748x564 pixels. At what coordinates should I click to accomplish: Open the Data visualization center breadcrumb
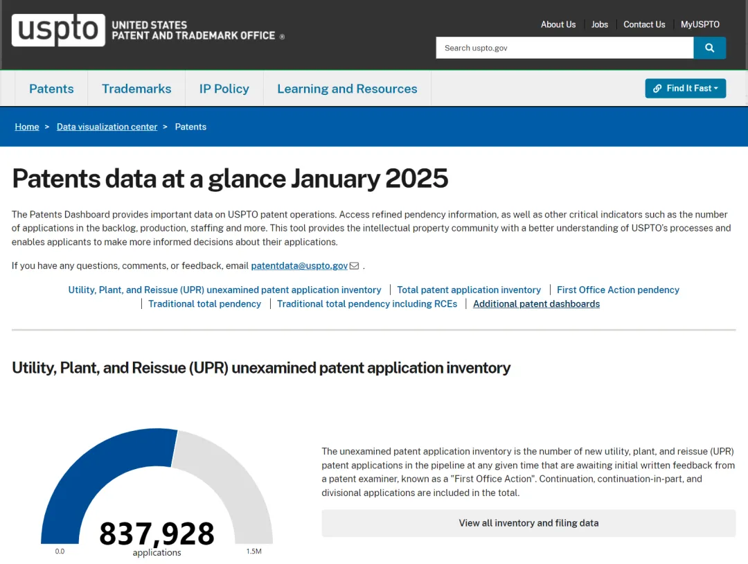pyautogui.click(x=107, y=127)
